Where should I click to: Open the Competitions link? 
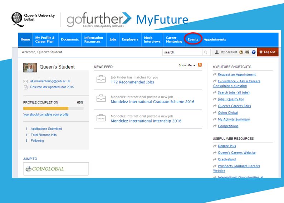[228, 126]
